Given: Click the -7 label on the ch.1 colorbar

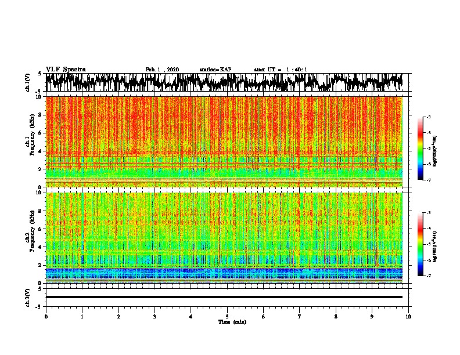Looking at the screenshot, I should pos(428,180).
